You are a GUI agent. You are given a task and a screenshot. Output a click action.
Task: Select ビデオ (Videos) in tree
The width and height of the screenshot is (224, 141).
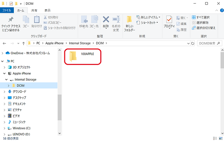pos(14,116)
